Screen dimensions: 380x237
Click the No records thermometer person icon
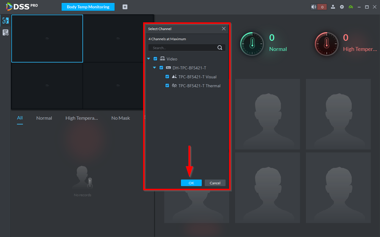pyautogui.click(x=83, y=177)
